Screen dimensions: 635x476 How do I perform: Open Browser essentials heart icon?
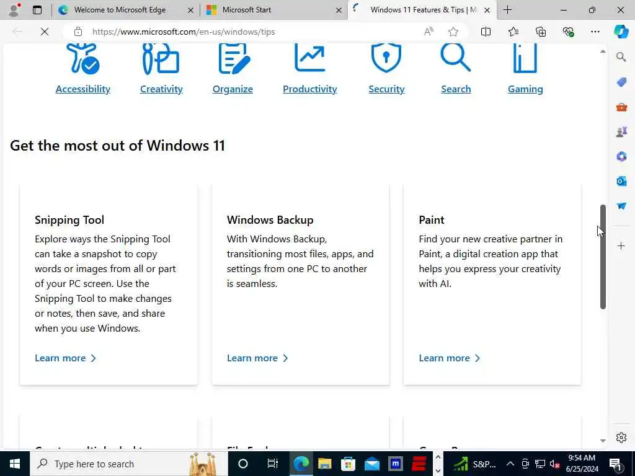[x=568, y=32]
